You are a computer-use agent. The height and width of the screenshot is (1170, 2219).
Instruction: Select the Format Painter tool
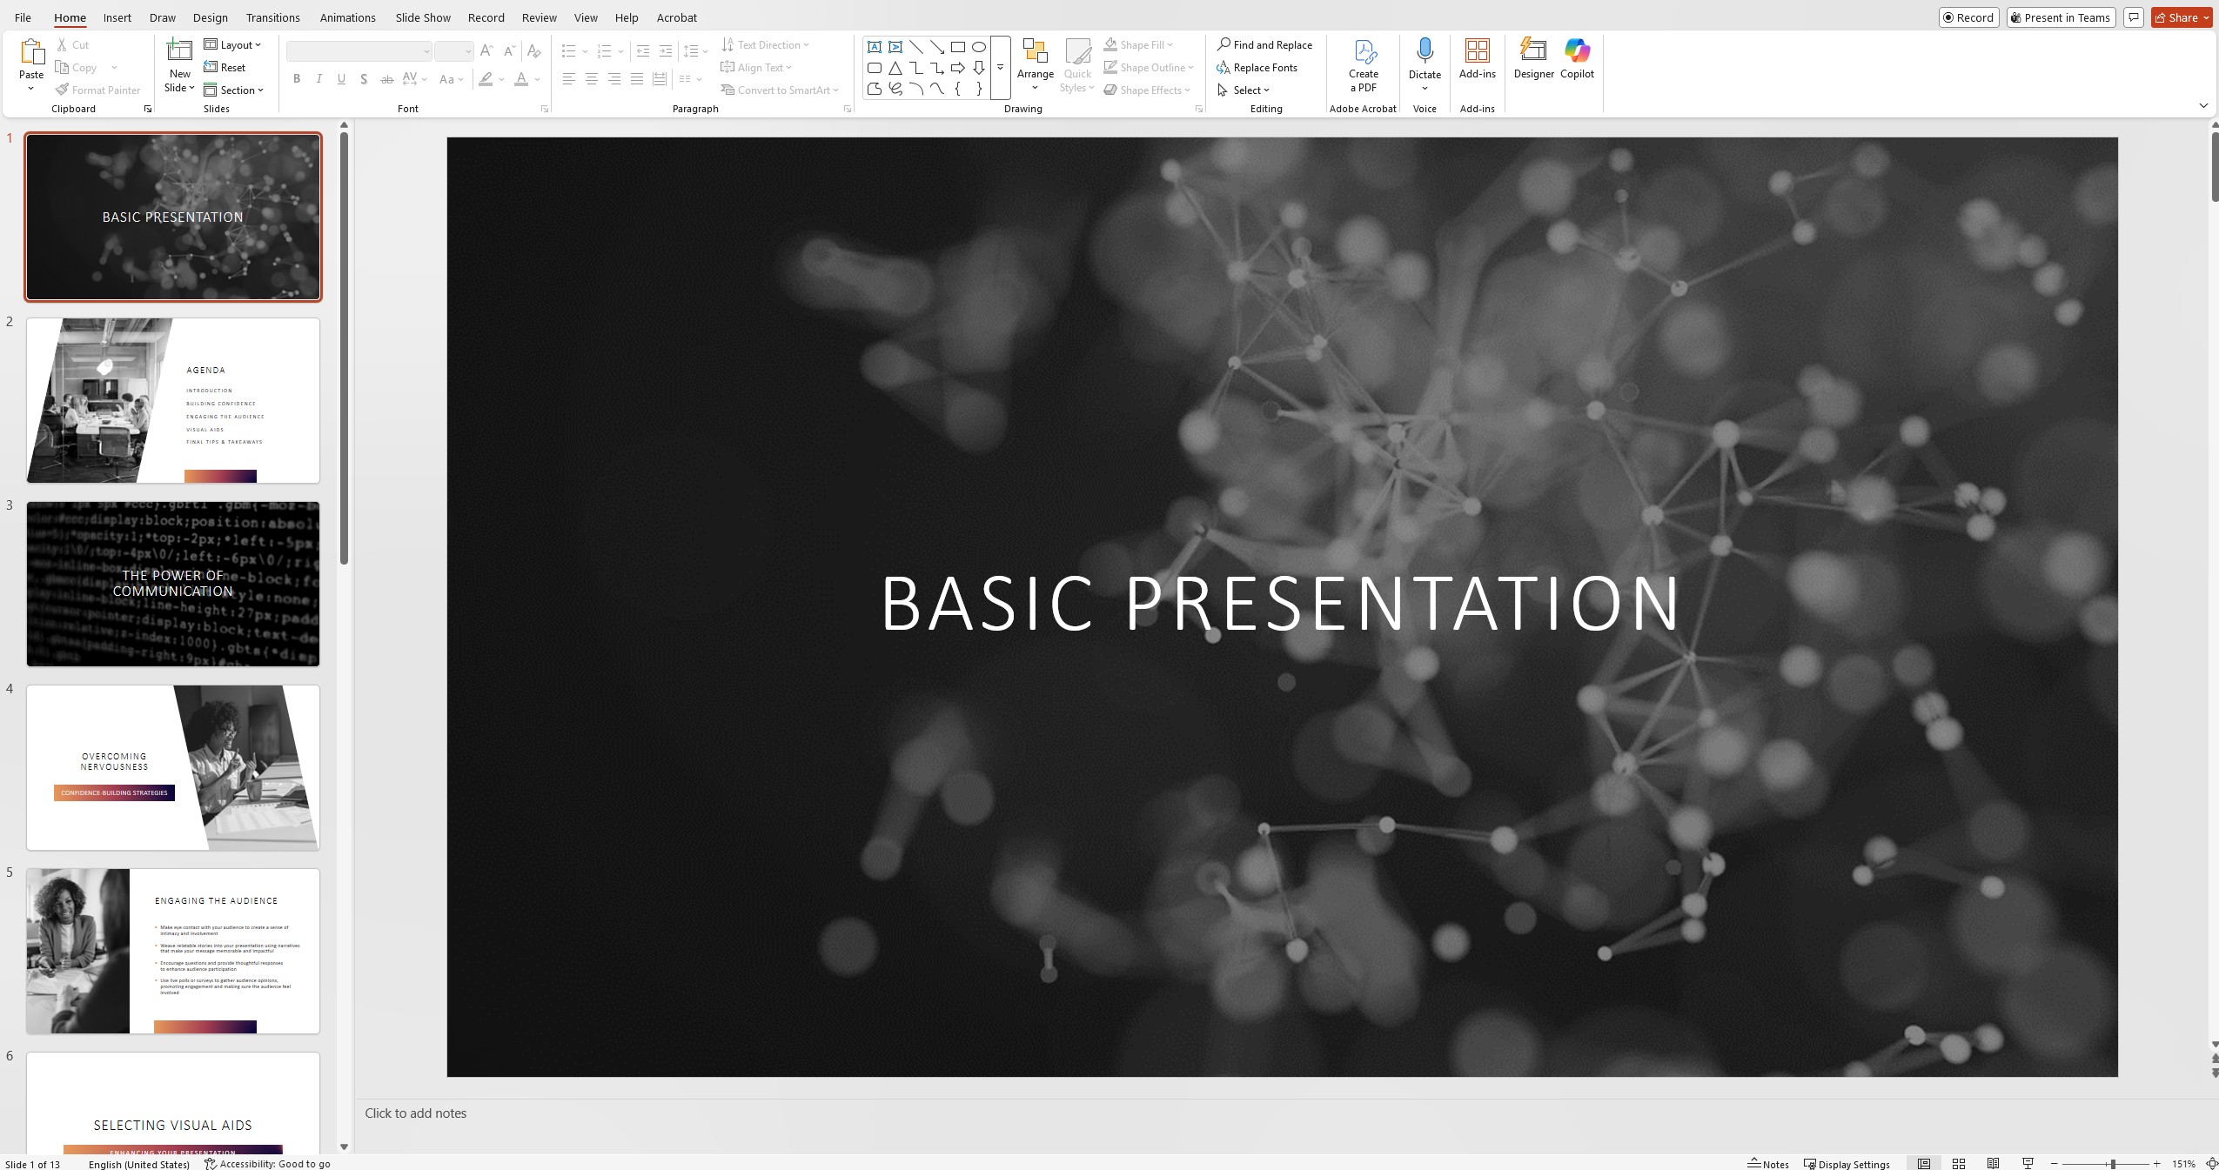(x=97, y=89)
